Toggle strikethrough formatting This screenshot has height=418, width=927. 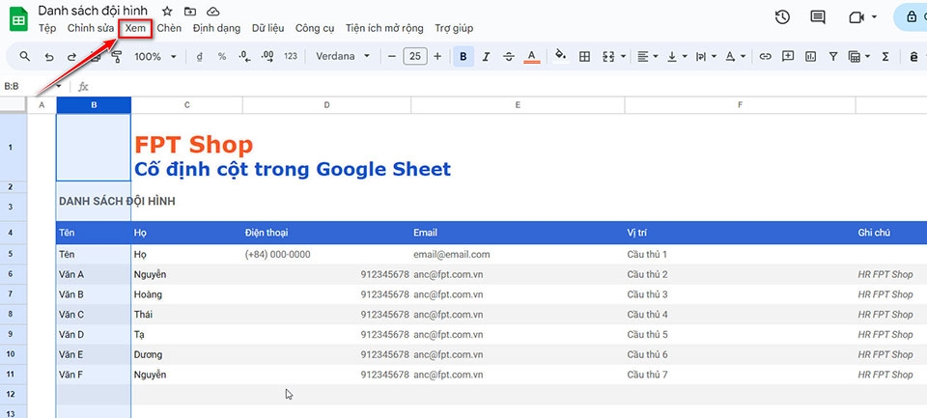509,57
